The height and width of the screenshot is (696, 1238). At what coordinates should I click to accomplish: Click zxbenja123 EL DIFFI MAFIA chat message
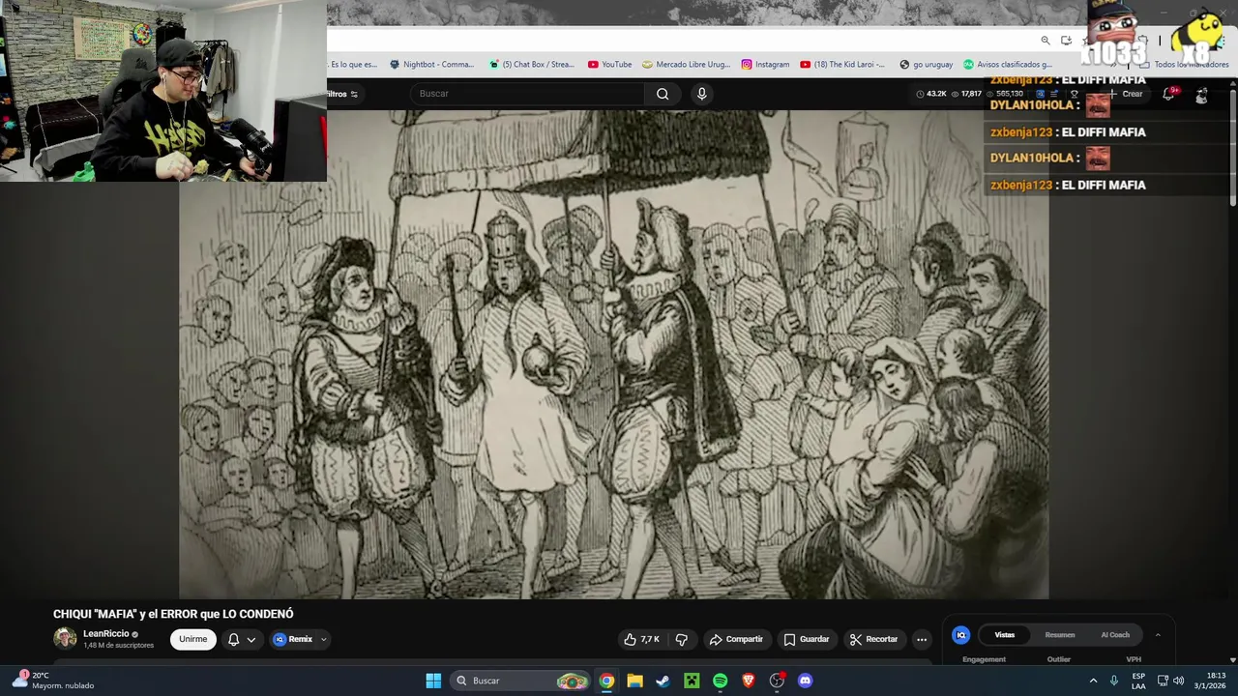[1068, 185]
